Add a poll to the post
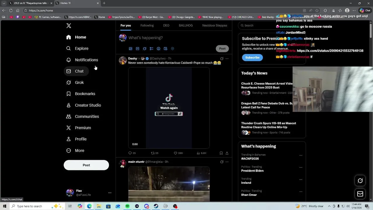 click(152, 49)
